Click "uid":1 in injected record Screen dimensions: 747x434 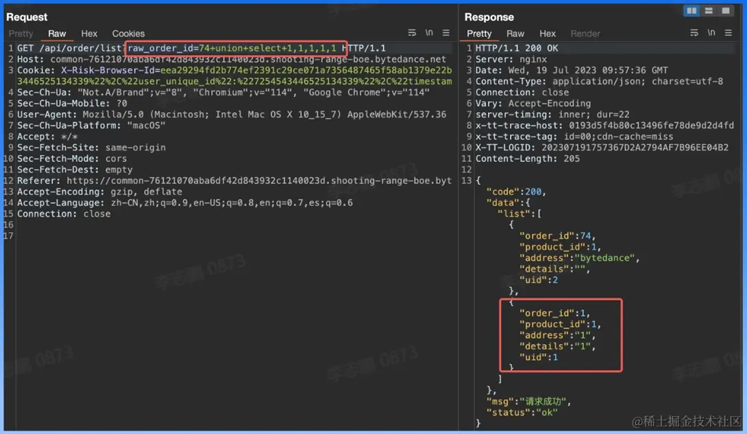539,357
